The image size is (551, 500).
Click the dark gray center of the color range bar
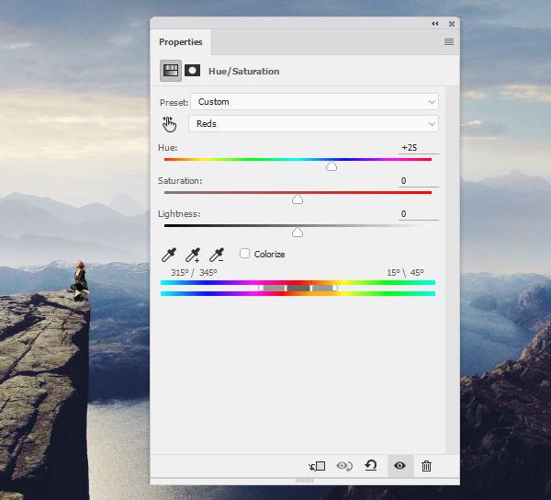coord(298,288)
